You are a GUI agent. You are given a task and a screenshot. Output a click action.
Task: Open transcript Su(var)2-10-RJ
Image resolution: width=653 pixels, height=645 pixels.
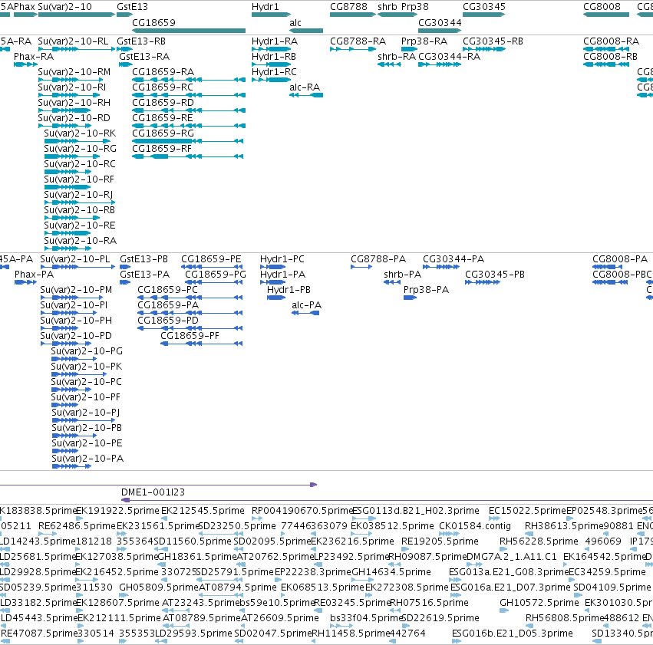[80, 202]
